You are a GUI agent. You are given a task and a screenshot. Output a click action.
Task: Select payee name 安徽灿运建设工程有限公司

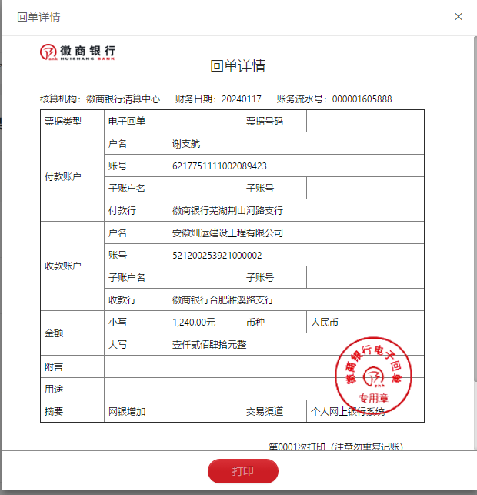click(227, 232)
